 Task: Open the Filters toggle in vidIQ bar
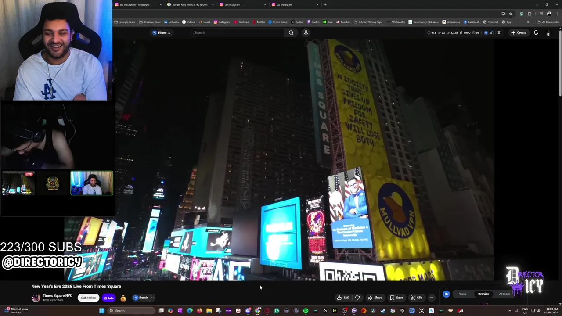click(162, 32)
